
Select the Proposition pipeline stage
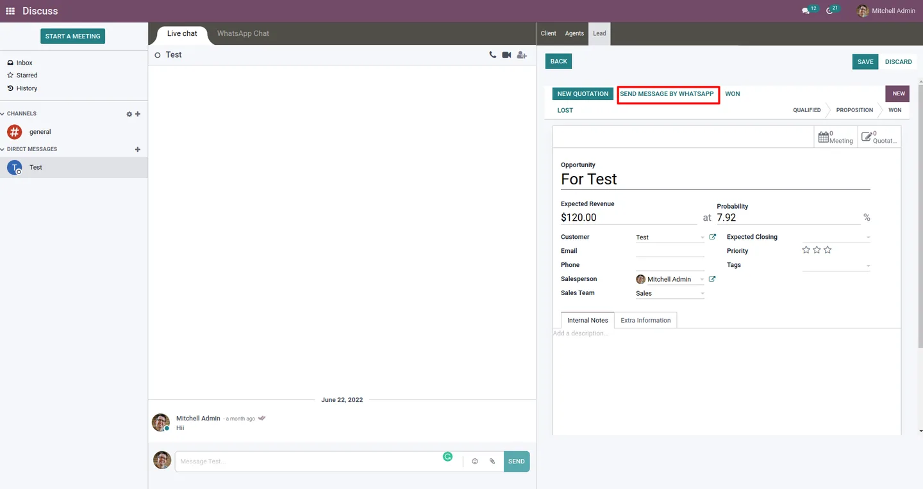pos(854,110)
